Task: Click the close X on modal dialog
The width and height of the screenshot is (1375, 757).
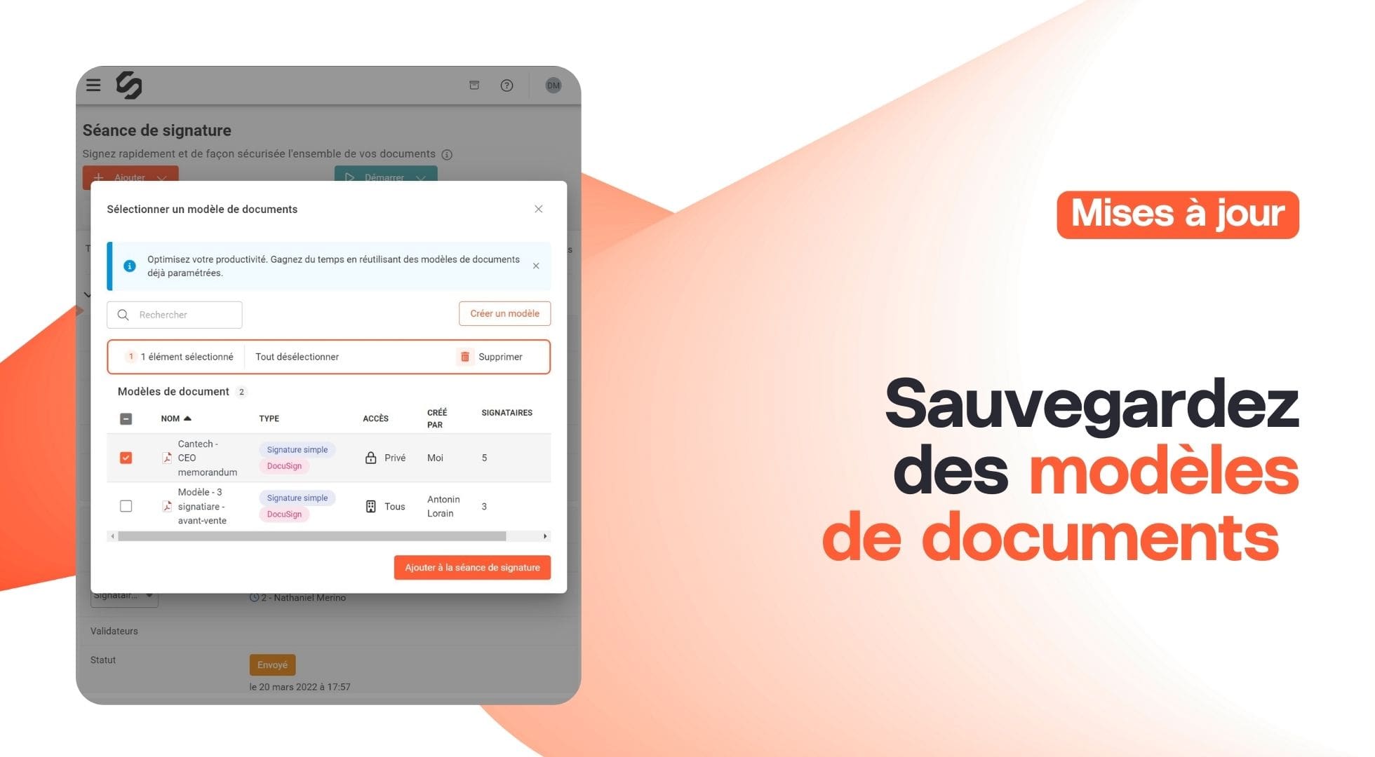Action: point(539,208)
